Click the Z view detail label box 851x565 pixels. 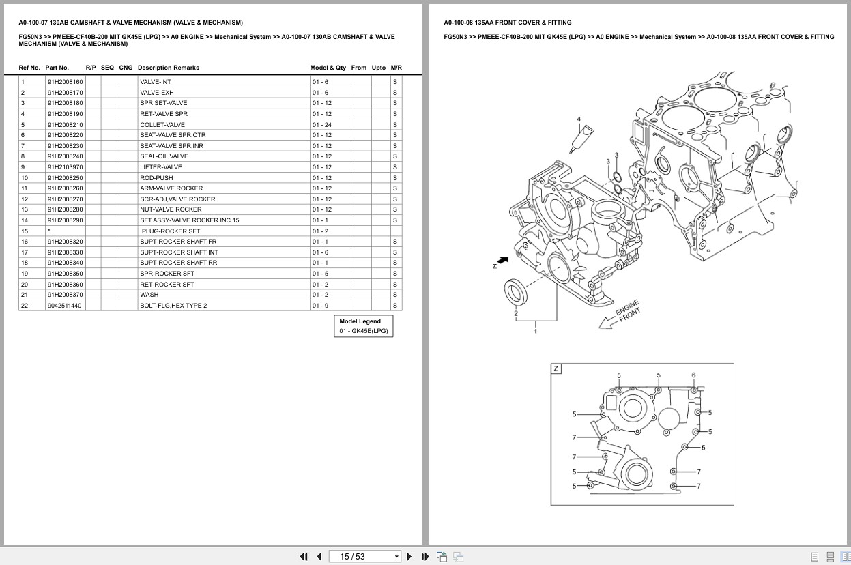pyautogui.click(x=556, y=368)
